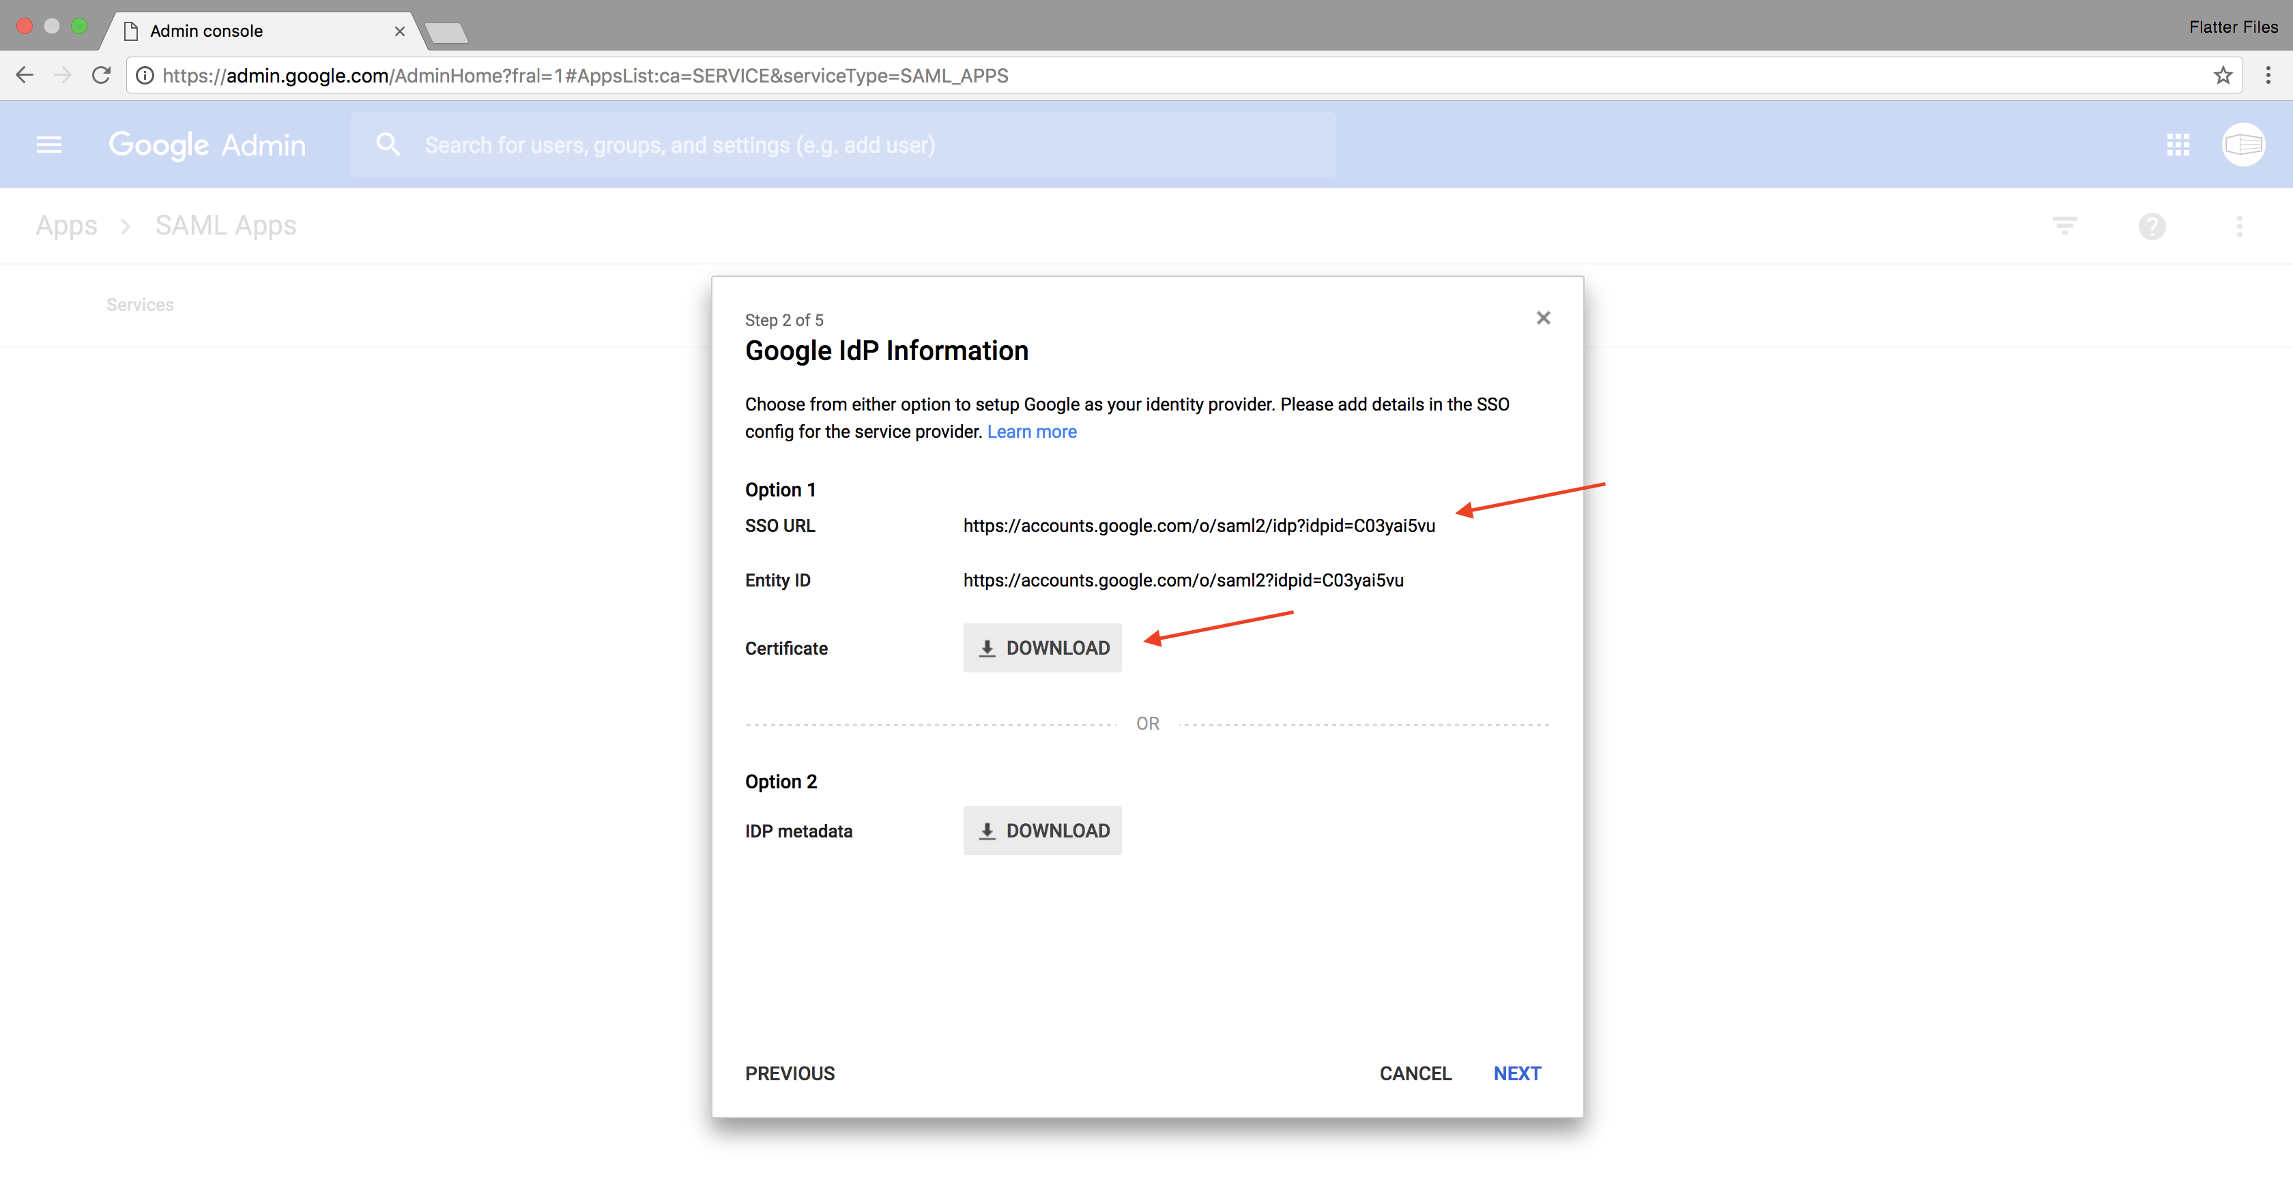The image size is (2293, 1188).
Task: Select the Entity ID URL value
Action: tap(1183, 580)
